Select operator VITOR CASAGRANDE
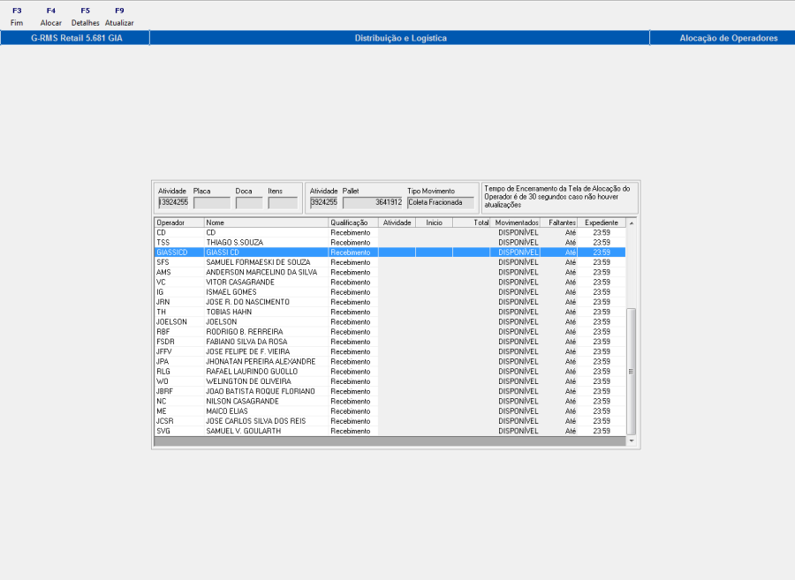 click(x=390, y=282)
